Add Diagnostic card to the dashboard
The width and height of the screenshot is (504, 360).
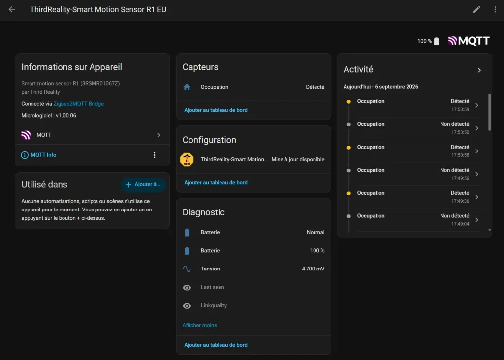(216, 345)
